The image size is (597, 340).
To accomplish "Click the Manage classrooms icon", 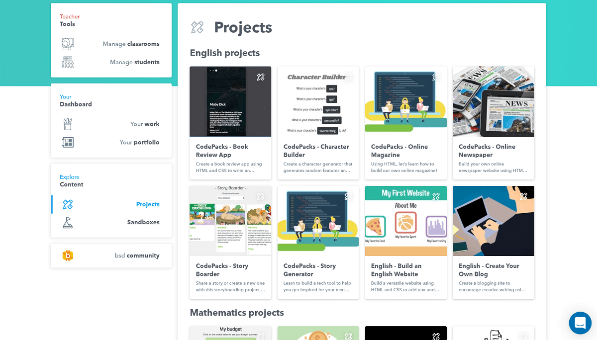I will tap(68, 44).
